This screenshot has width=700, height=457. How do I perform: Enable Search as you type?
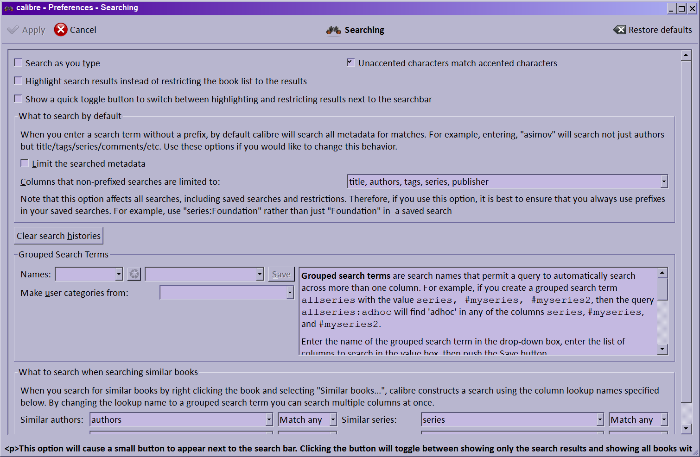tap(18, 63)
